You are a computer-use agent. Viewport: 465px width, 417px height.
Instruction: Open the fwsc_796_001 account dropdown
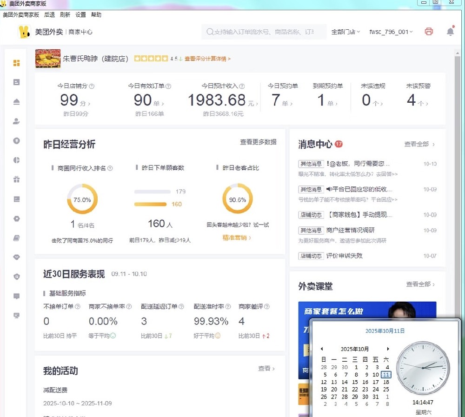391,32
